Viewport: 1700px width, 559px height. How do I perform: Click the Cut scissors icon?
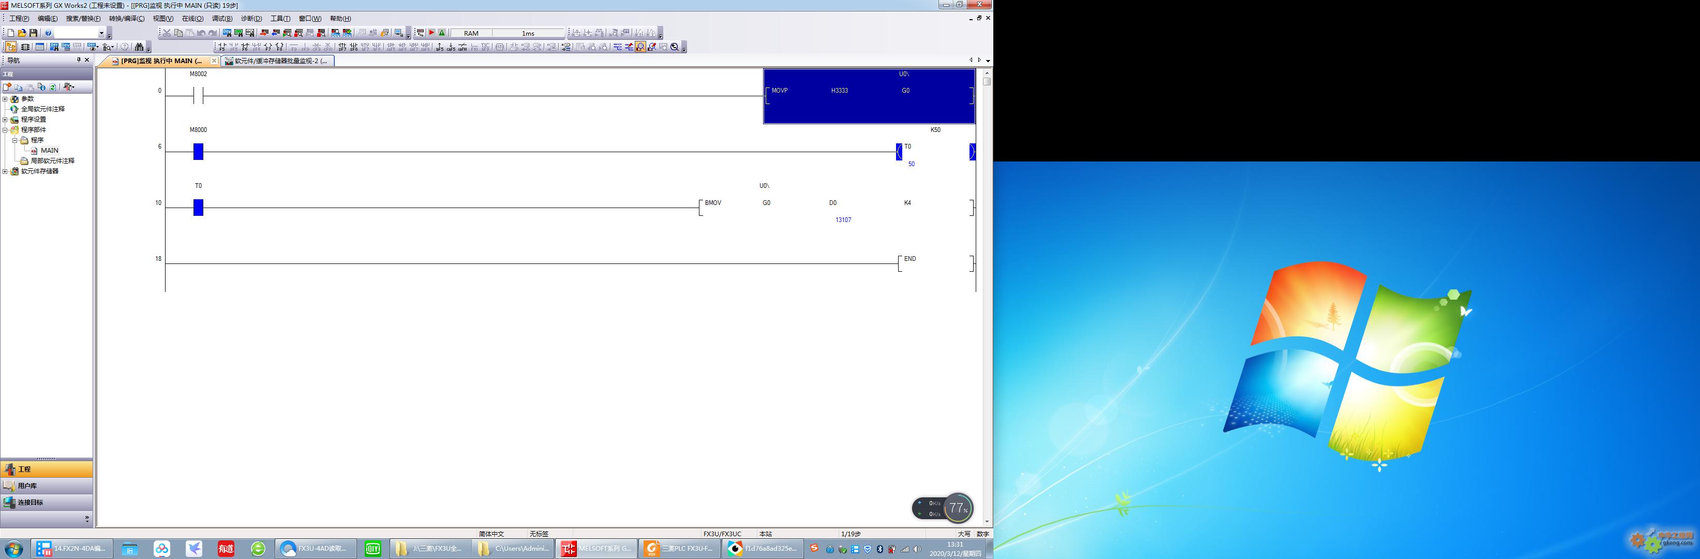click(x=167, y=33)
